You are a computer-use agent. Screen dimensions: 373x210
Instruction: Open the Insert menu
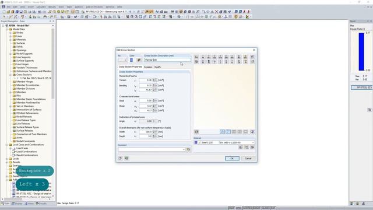[x=31, y=7]
